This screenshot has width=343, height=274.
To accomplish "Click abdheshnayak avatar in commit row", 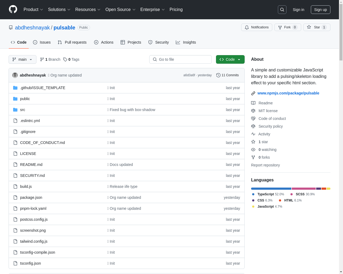I will point(15,75).
